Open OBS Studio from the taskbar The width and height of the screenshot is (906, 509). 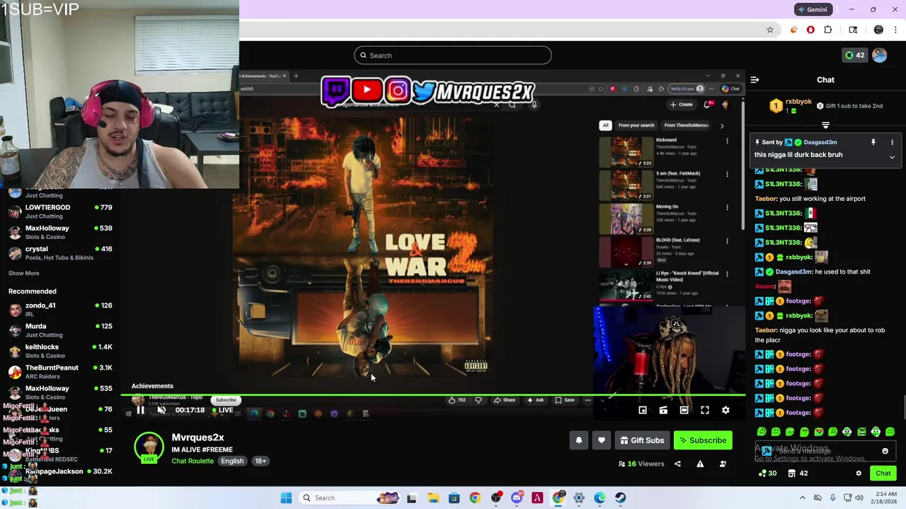tap(495, 498)
